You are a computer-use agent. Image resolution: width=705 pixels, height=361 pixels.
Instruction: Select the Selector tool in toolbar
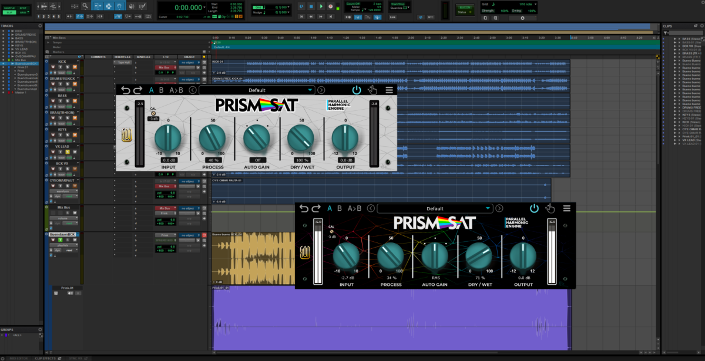(x=109, y=5)
